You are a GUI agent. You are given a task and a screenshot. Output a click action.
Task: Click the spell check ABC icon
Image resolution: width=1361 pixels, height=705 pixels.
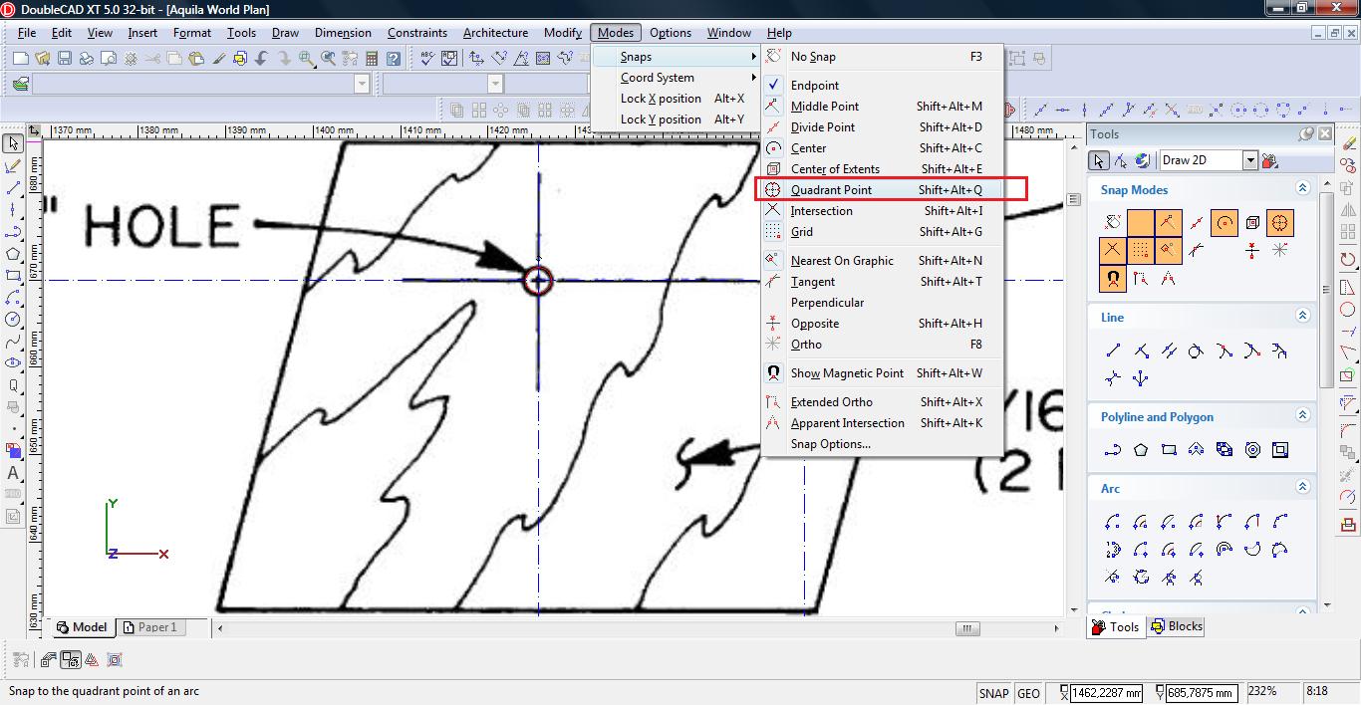(427, 59)
